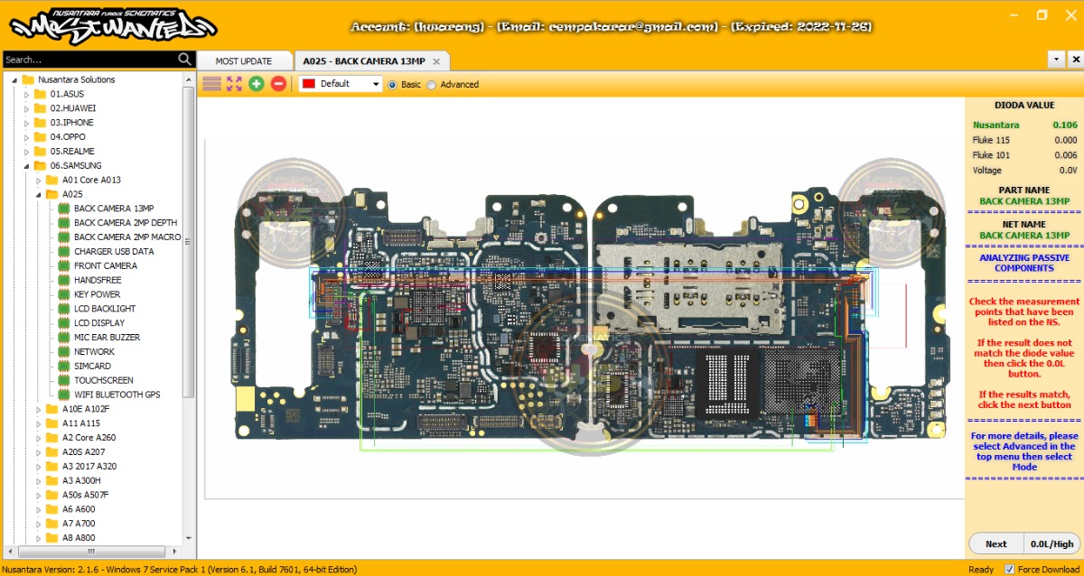The image size is (1084, 576).
Task: Open the tab list dropdown arrow
Action: coord(1056,59)
